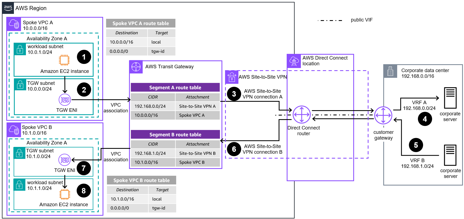Image resolution: width=464 pixels, height=219 pixels.
Task: Click the AWS Site-to-Site VPN connection B label
Action: point(262,149)
